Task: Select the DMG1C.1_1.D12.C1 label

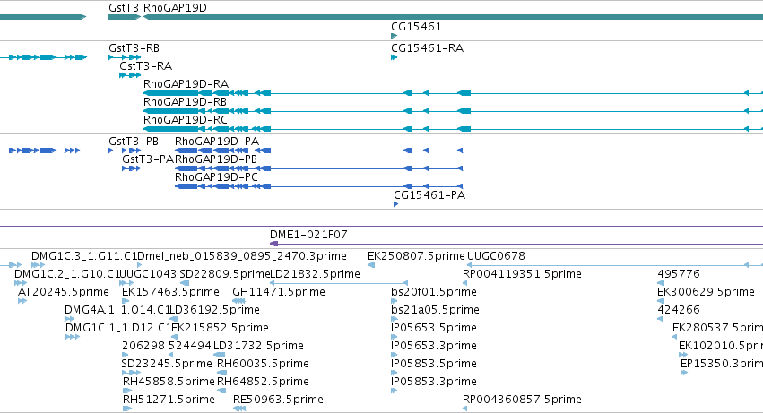Action: 118,328
